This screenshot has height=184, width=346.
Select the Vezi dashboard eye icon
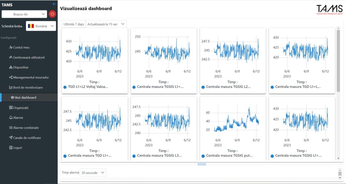[13, 97]
